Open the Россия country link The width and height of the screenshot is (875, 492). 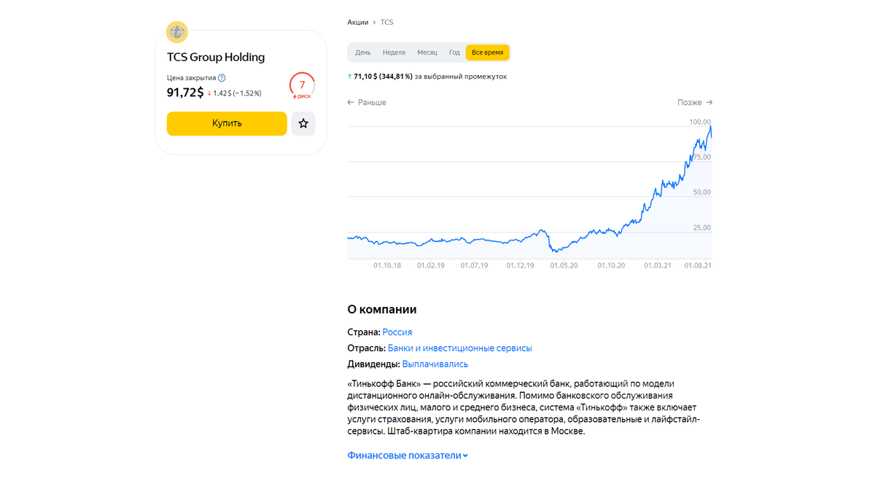397,332
